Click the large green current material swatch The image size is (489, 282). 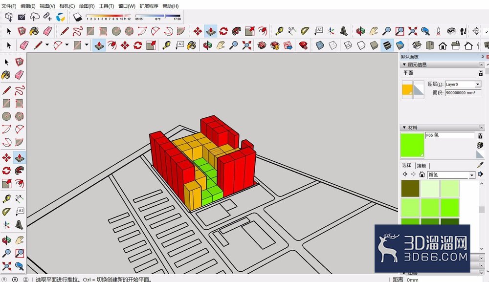point(412,145)
